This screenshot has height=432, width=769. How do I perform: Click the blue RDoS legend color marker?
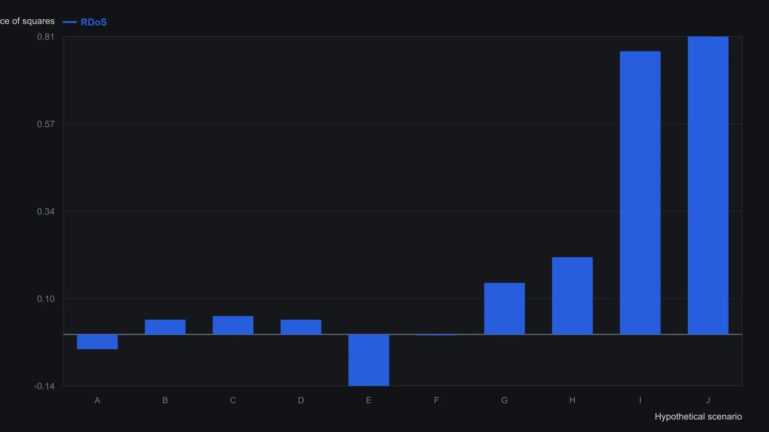[x=70, y=22]
